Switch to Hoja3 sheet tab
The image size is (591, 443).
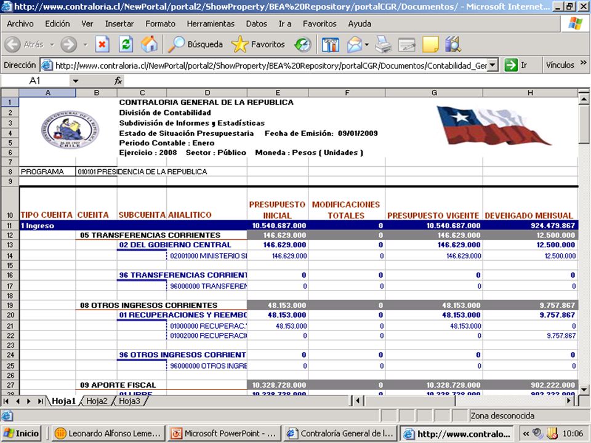(129, 401)
